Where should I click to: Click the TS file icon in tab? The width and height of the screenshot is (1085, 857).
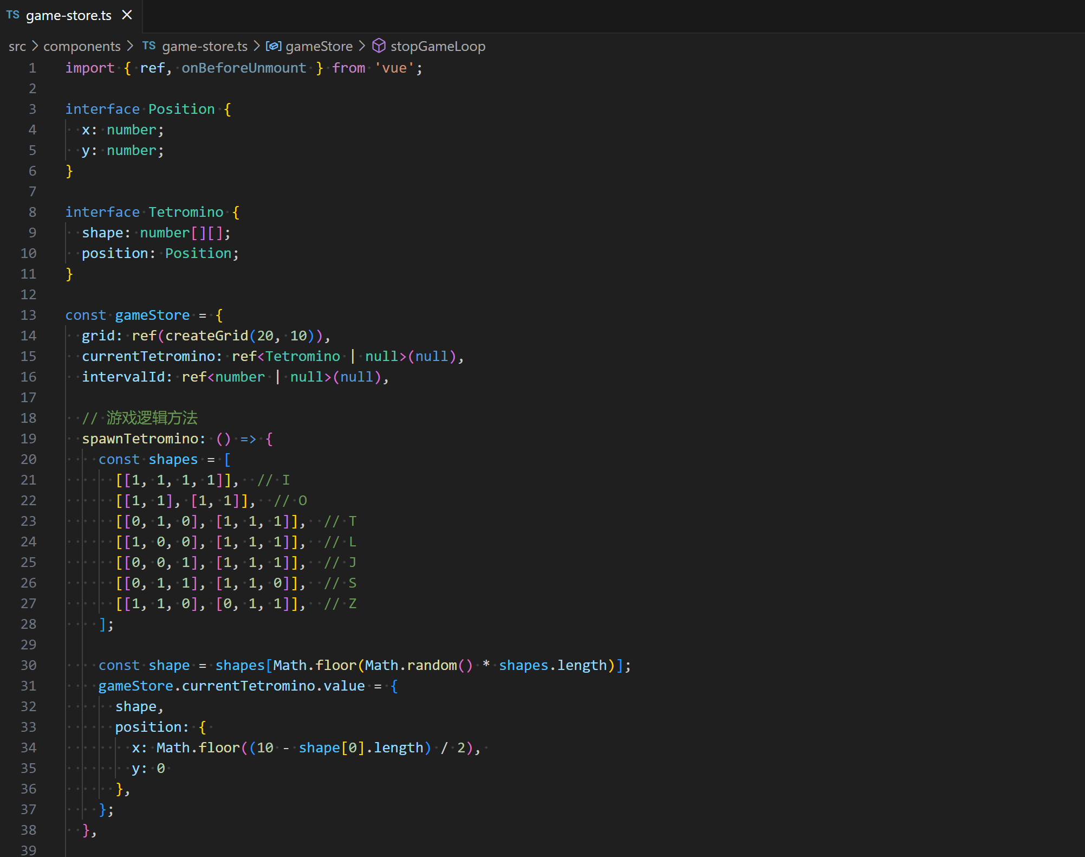13,15
